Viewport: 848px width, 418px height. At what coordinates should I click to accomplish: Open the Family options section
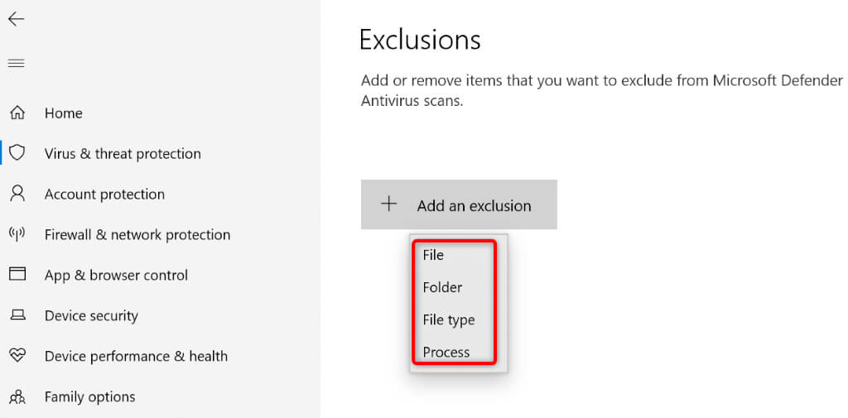coord(89,397)
